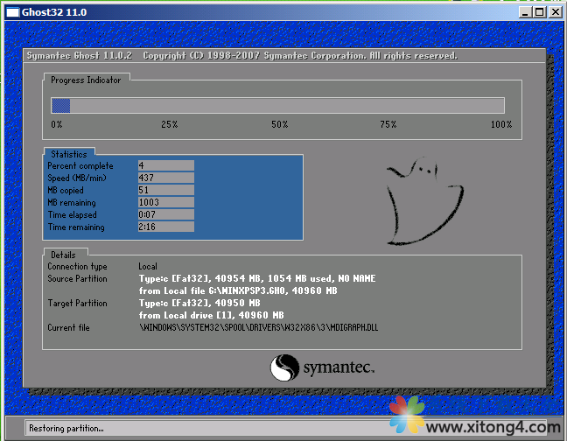Click the 75% progress marker label
The image size is (567, 441).
(388, 125)
